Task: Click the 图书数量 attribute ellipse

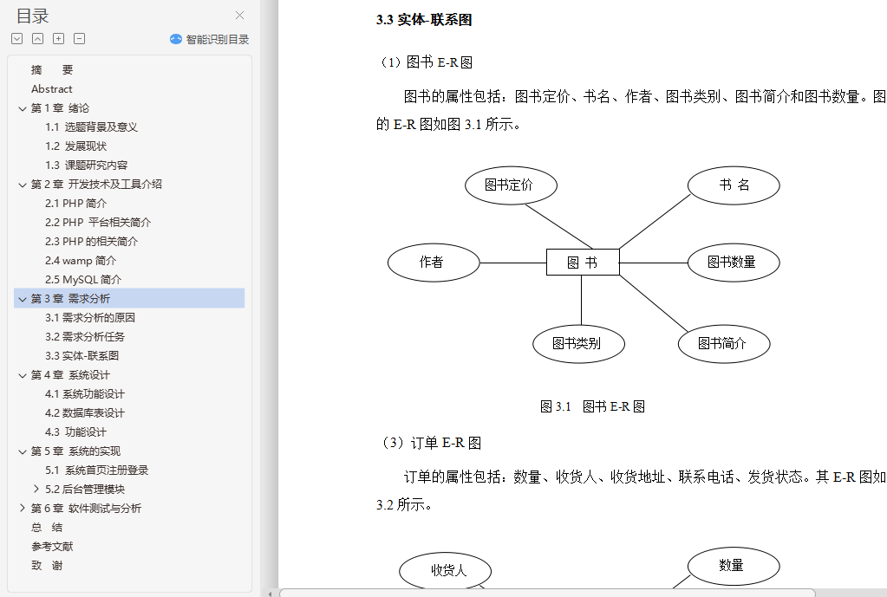Action: 734,263
